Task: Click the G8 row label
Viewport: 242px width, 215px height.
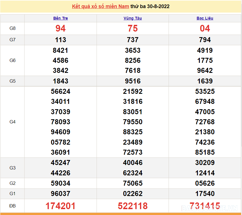Action: (13, 28)
